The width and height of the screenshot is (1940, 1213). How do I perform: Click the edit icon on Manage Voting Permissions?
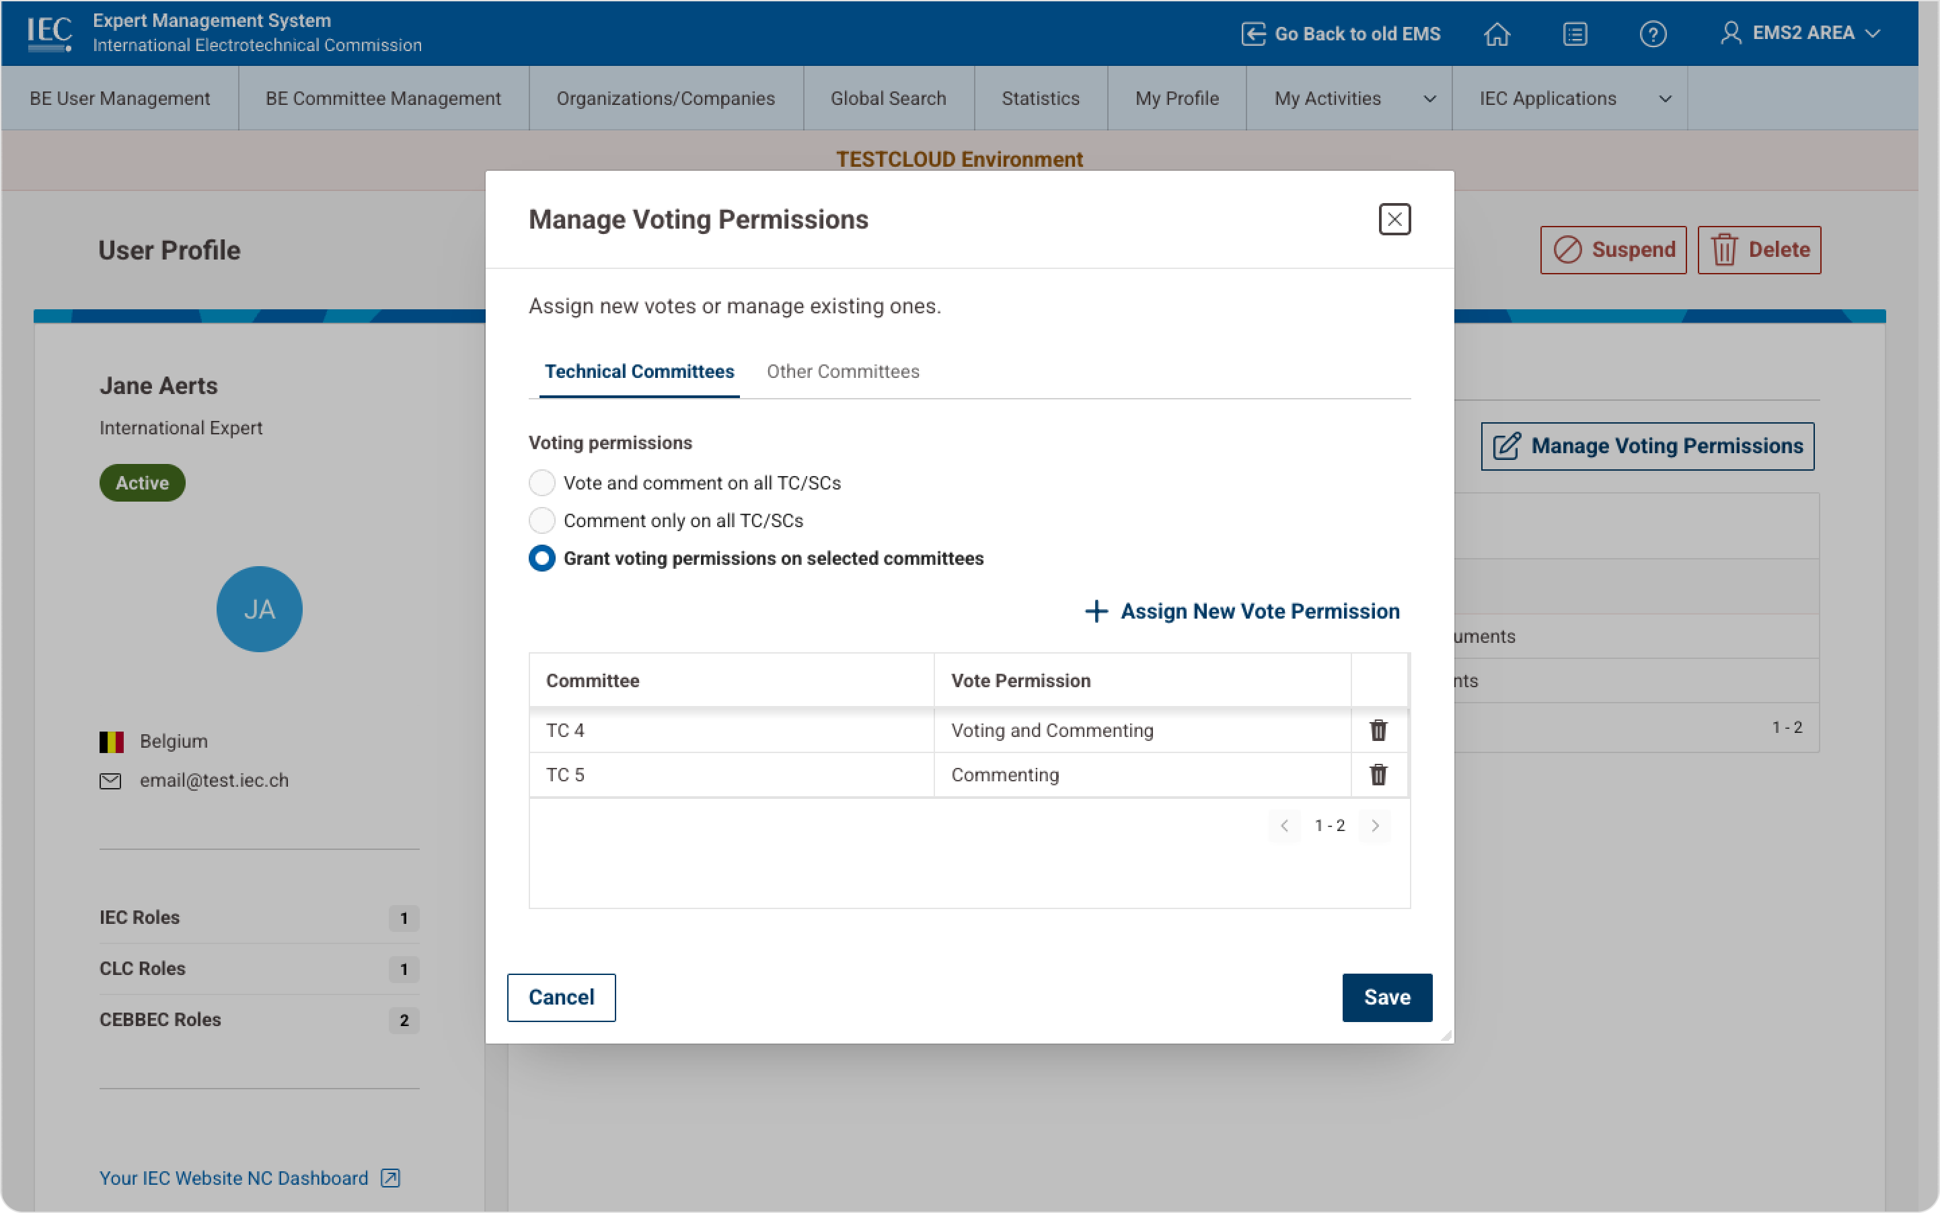click(1507, 446)
